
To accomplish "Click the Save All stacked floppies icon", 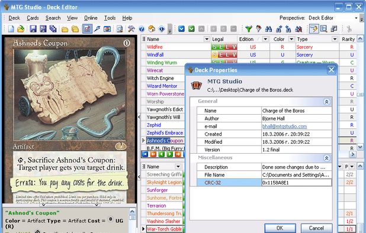I will [x=53, y=29].
